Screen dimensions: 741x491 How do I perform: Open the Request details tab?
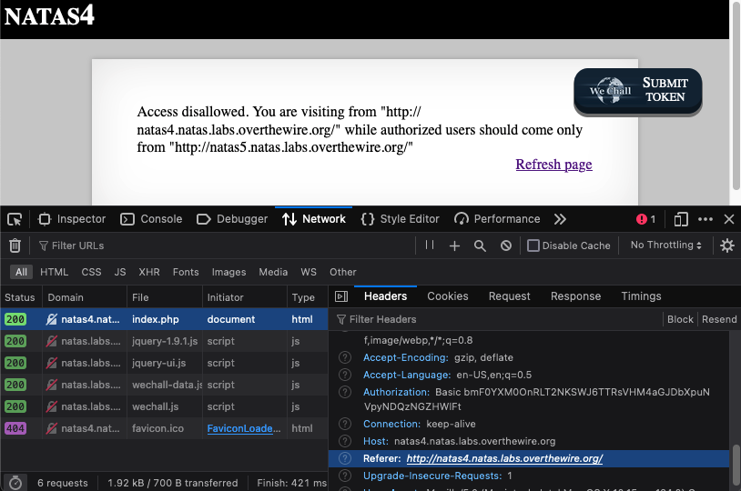point(510,296)
